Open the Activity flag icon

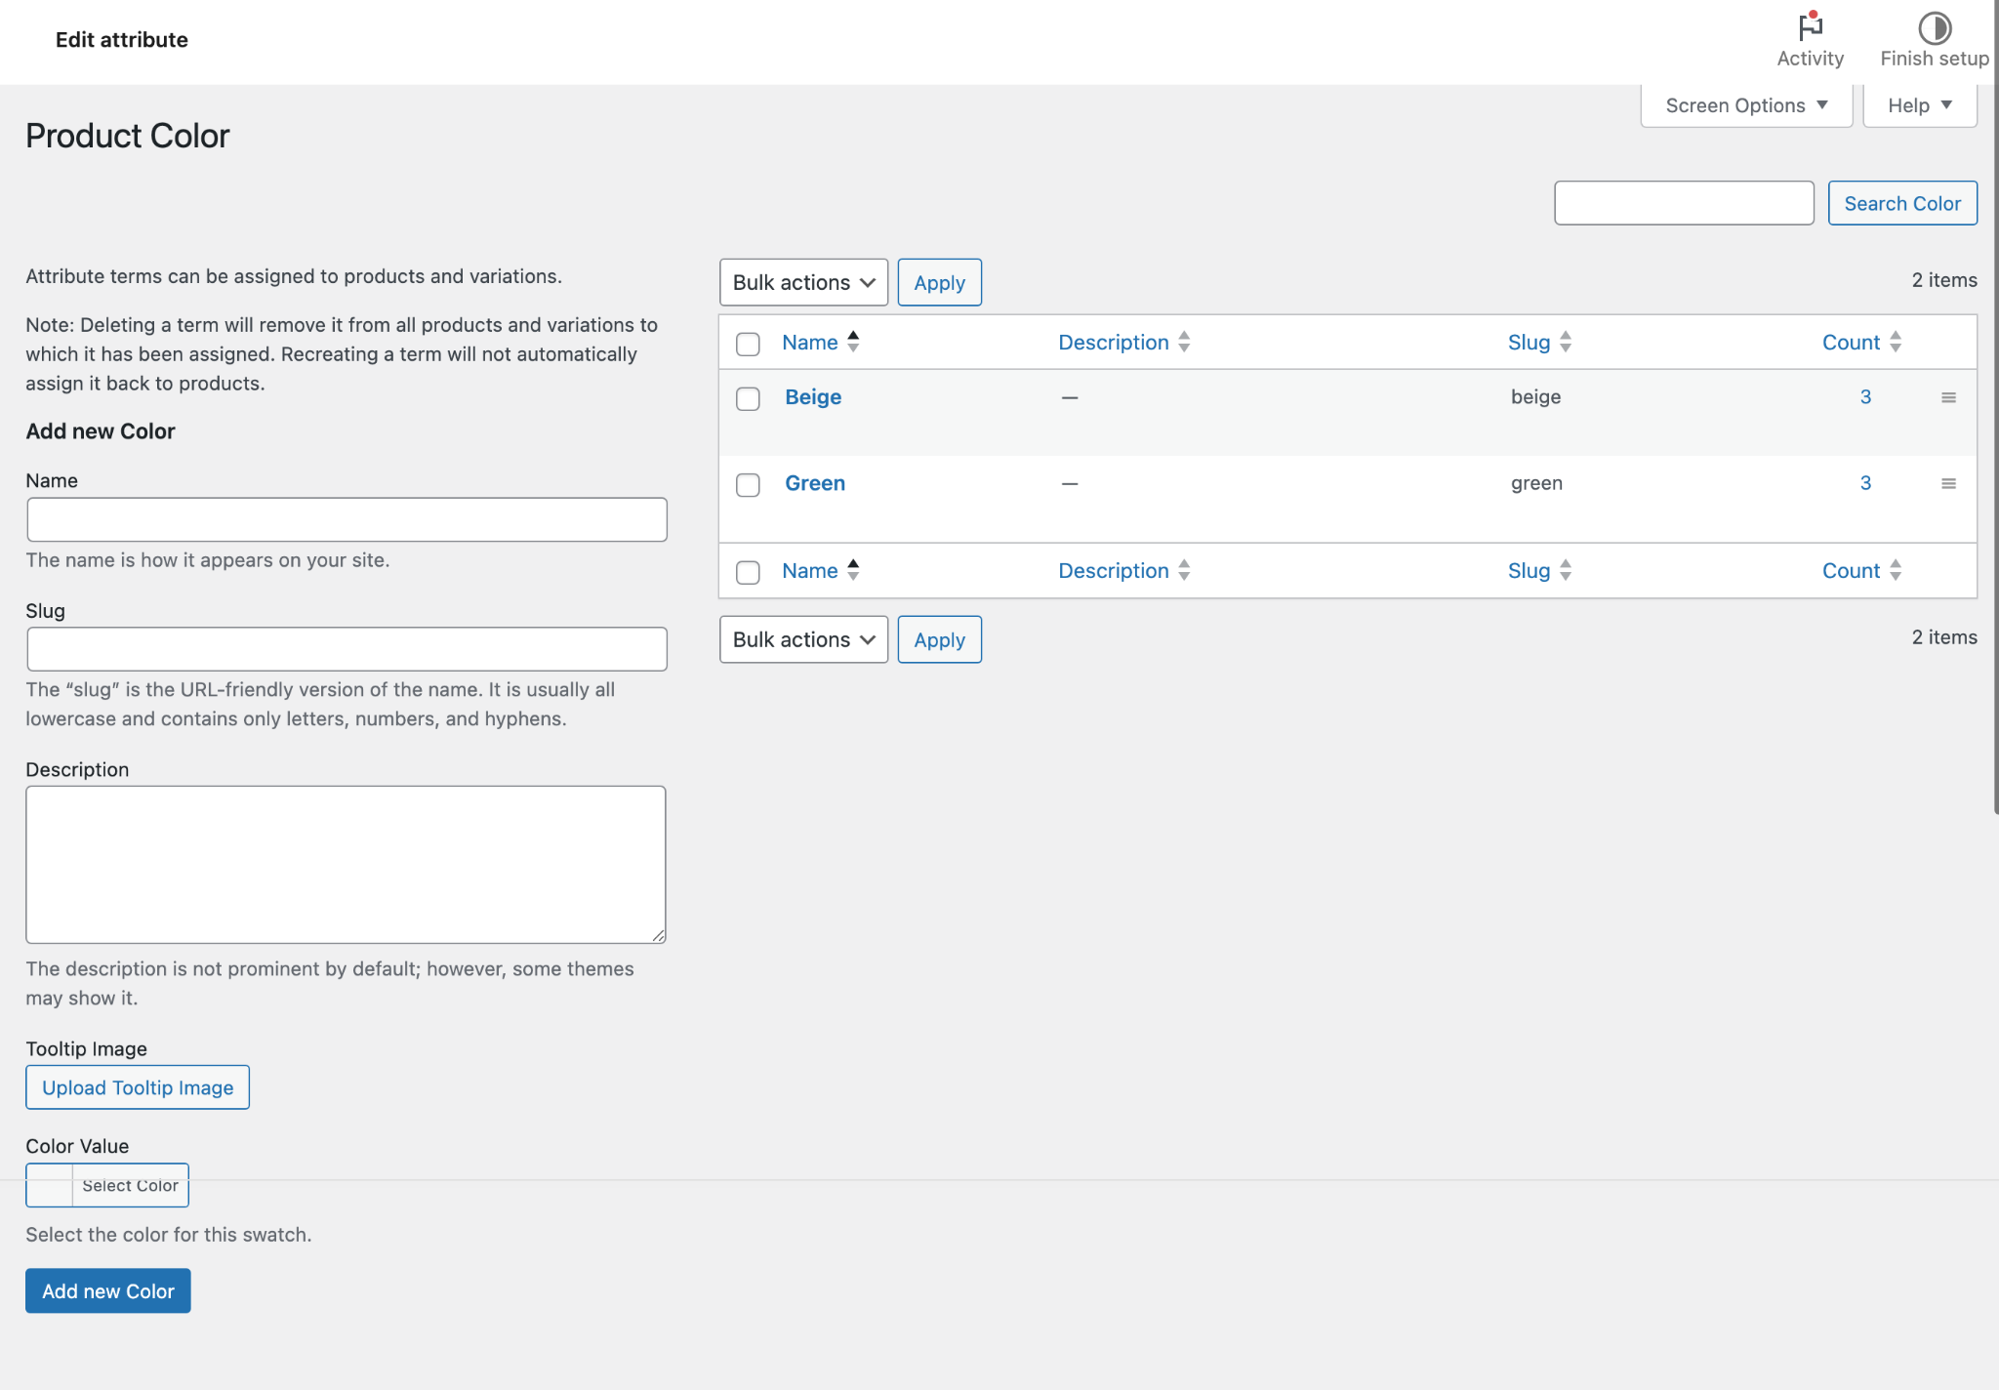tap(1810, 27)
